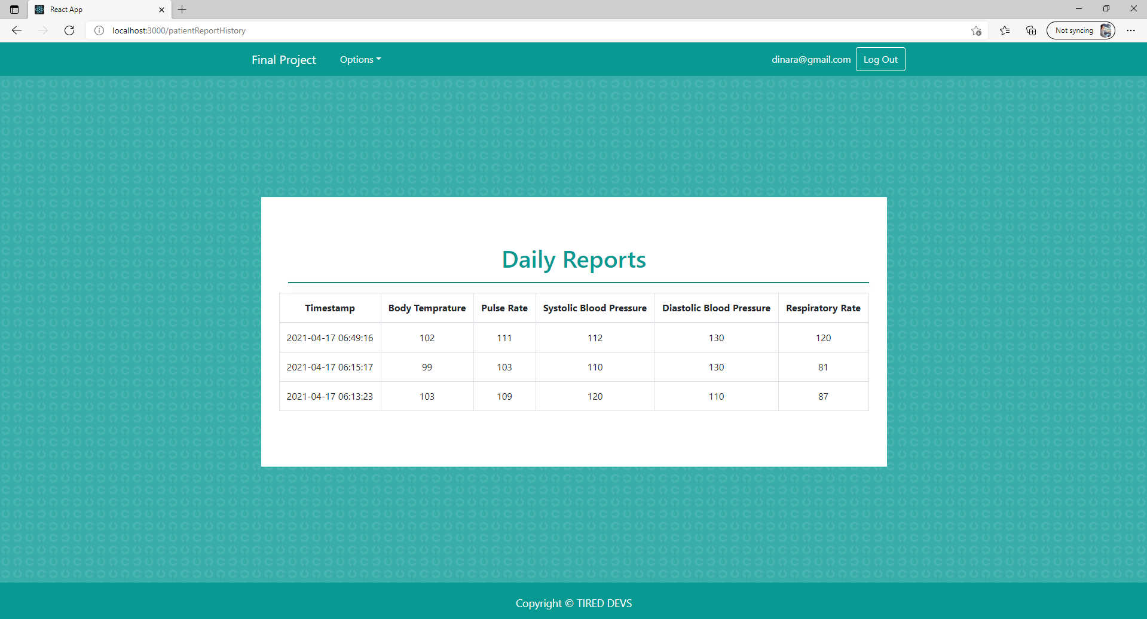Image resolution: width=1147 pixels, height=619 pixels.
Task: Click the Diastolic Blood Pressure column header
Action: pos(716,308)
